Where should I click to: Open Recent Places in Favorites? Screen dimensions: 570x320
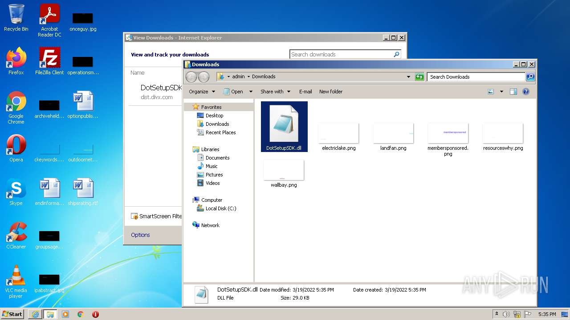[220, 132]
